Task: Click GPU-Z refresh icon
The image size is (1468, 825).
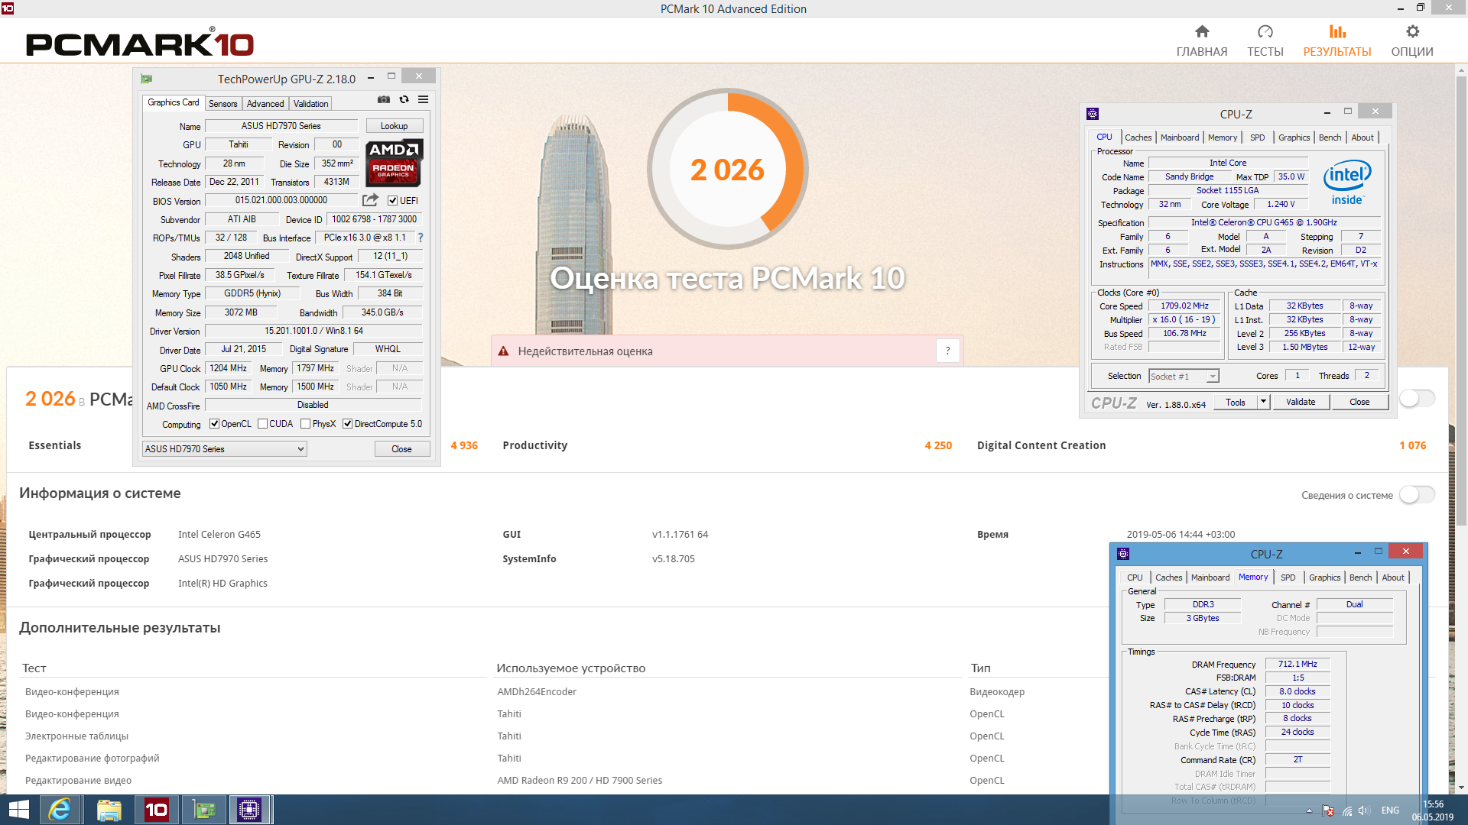Action: coord(404,100)
